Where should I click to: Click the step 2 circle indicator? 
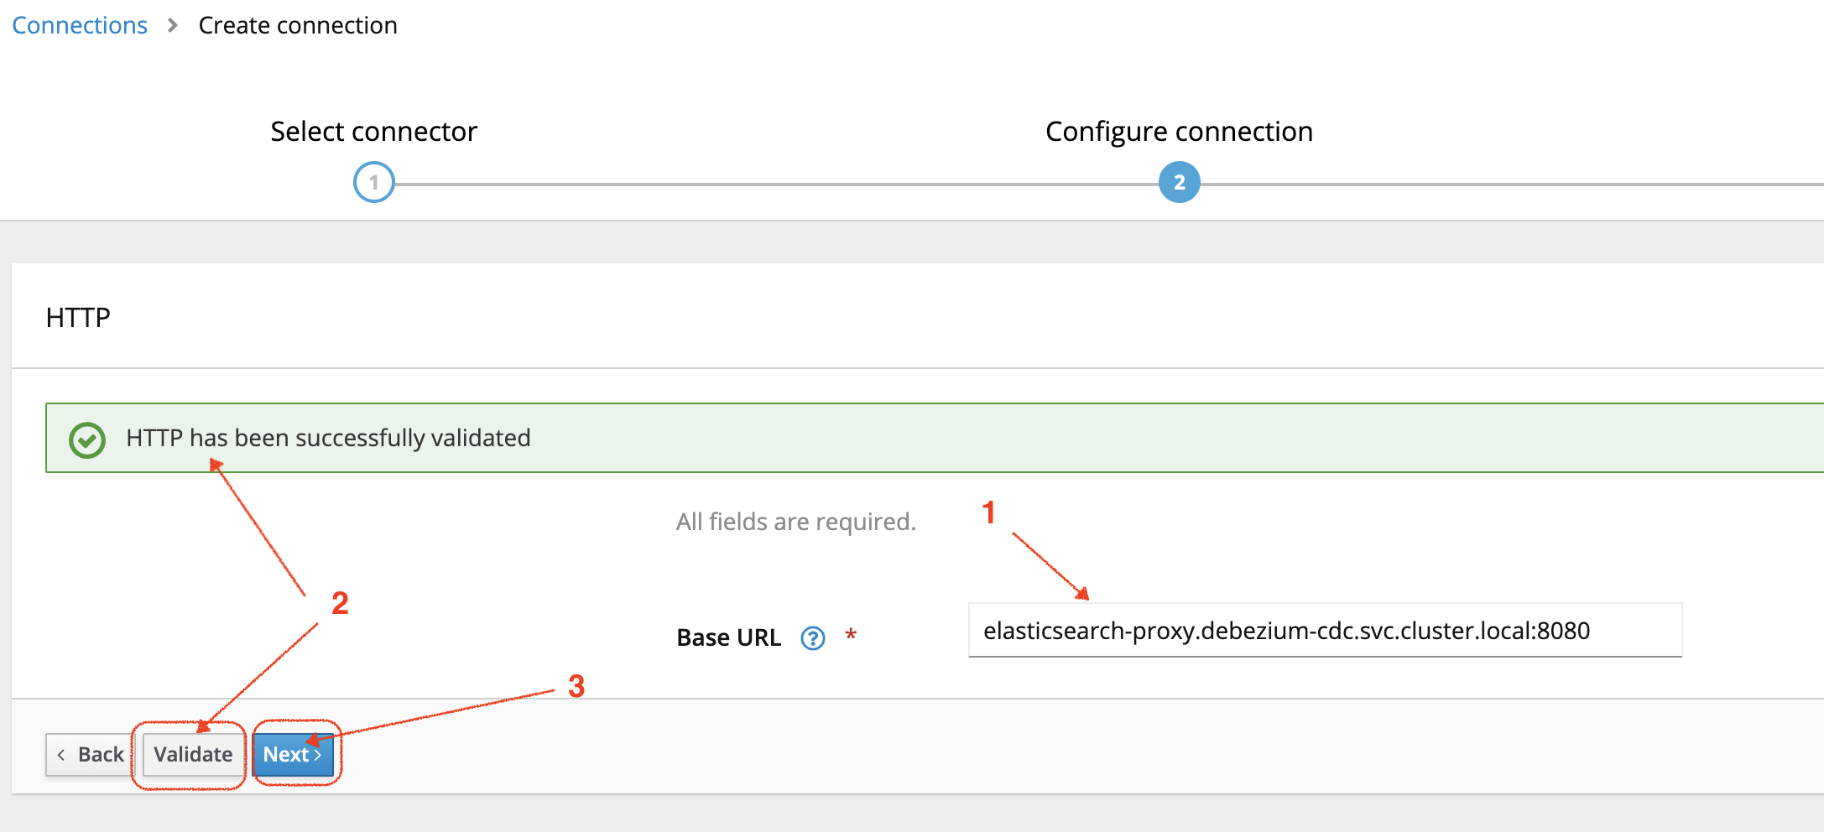[1179, 183]
